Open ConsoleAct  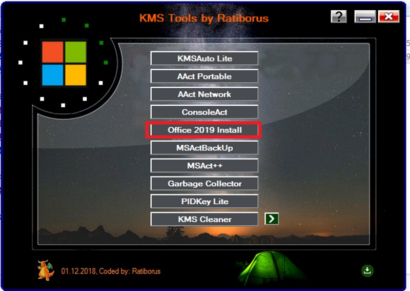[x=204, y=112]
